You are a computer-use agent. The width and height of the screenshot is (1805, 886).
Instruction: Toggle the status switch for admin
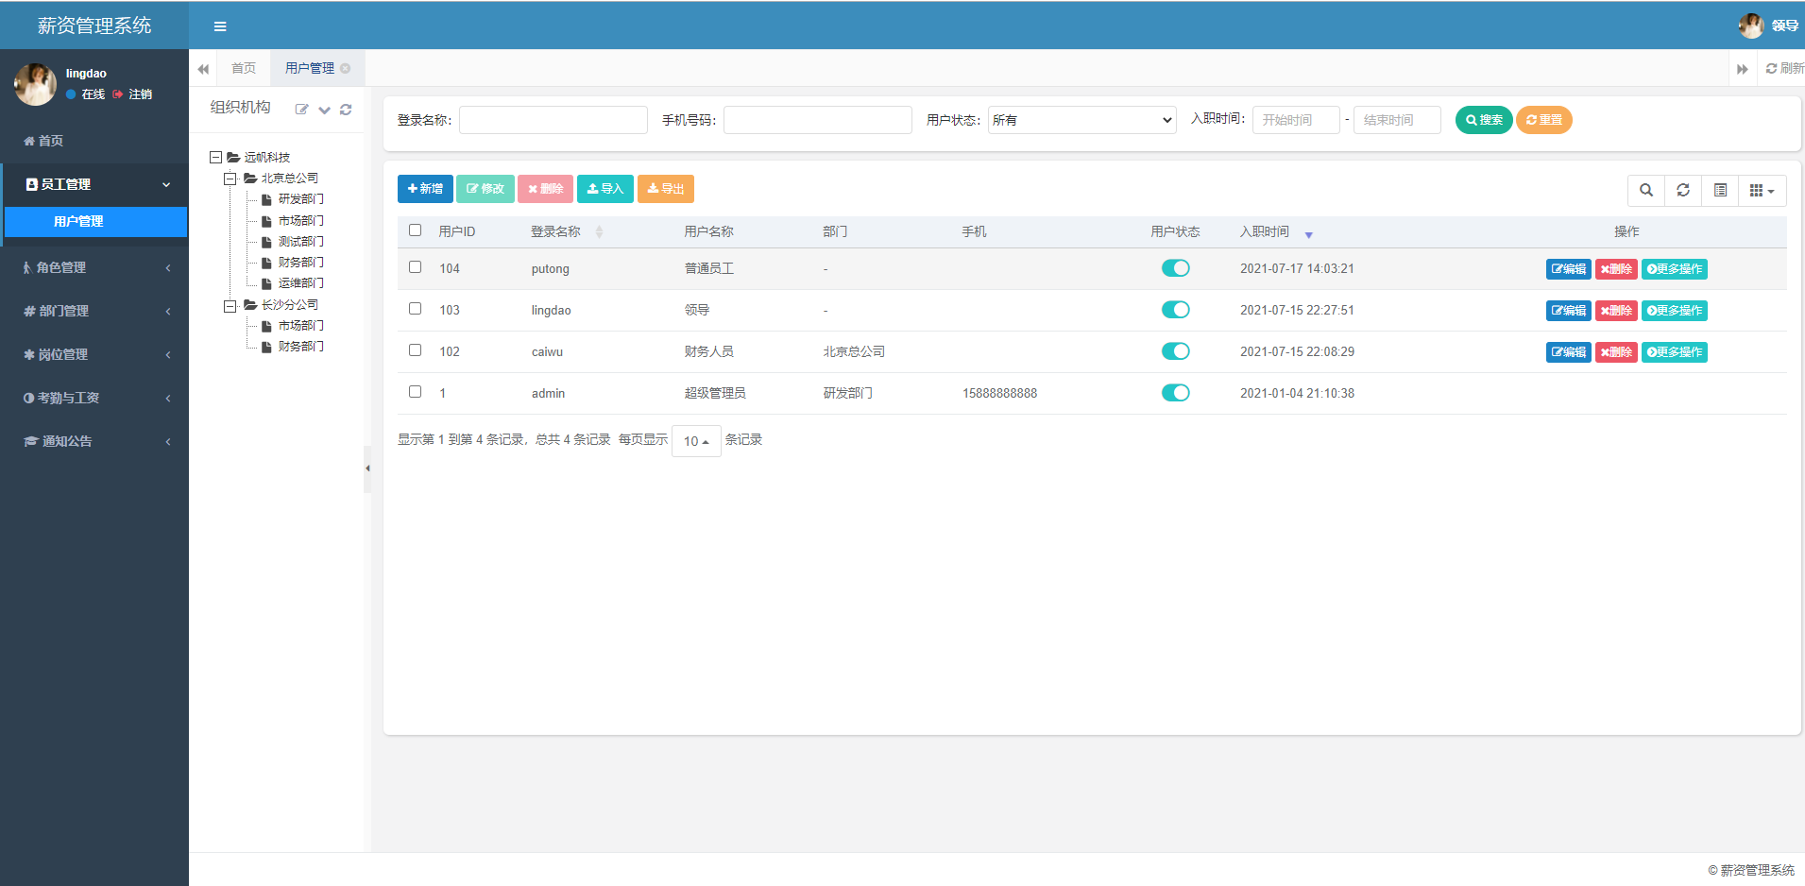pyautogui.click(x=1176, y=393)
